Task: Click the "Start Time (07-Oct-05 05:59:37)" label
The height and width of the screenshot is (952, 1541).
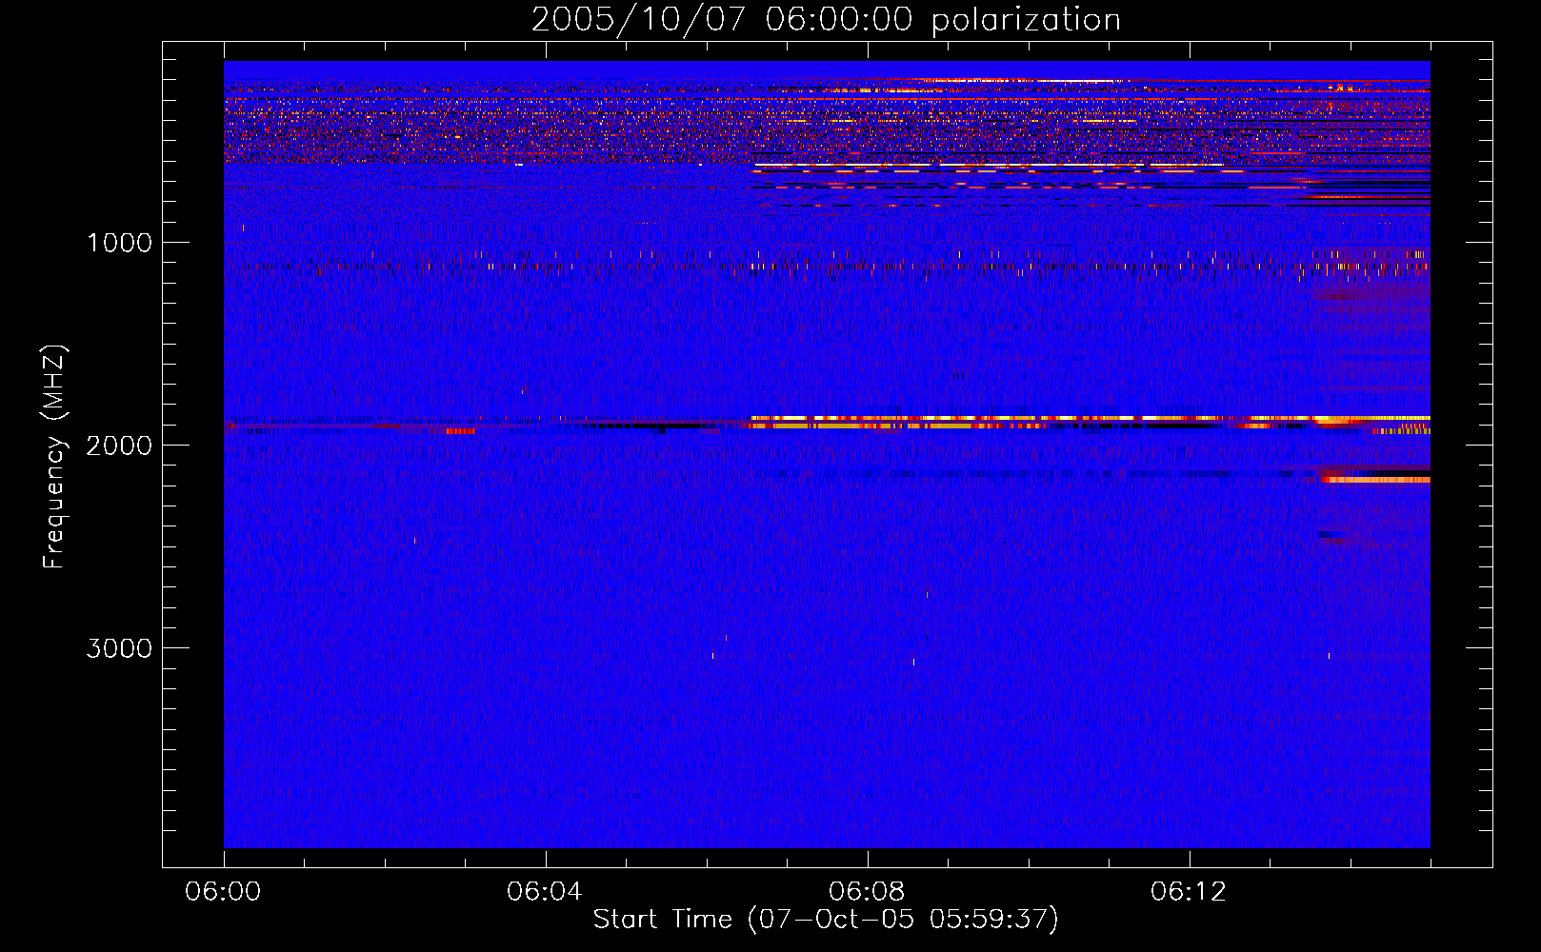Action: [x=826, y=920]
